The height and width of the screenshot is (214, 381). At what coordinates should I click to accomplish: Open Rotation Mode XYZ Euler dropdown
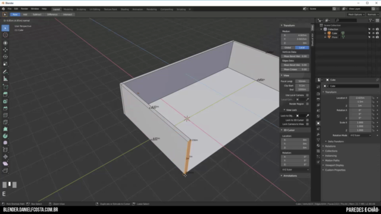[360, 136]
